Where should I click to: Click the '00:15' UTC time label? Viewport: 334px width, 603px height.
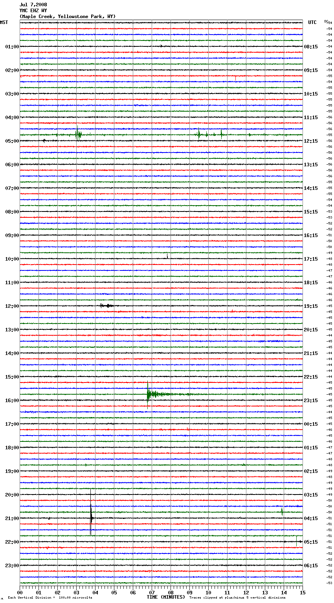pyautogui.click(x=311, y=424)
